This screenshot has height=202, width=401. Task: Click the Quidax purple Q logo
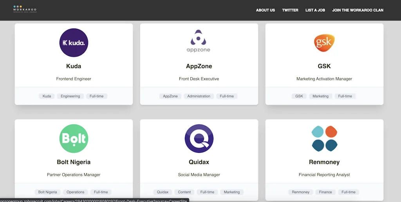[199, 138]
